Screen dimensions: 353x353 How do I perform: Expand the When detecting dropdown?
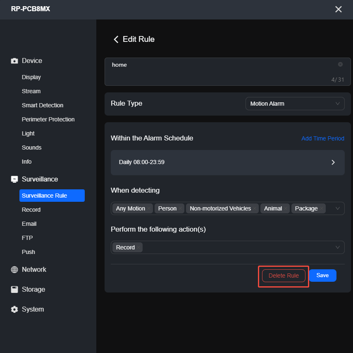pos(338,208)
